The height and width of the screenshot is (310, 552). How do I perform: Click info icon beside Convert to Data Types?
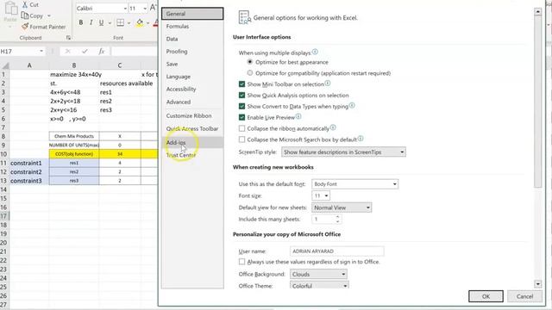352,105
